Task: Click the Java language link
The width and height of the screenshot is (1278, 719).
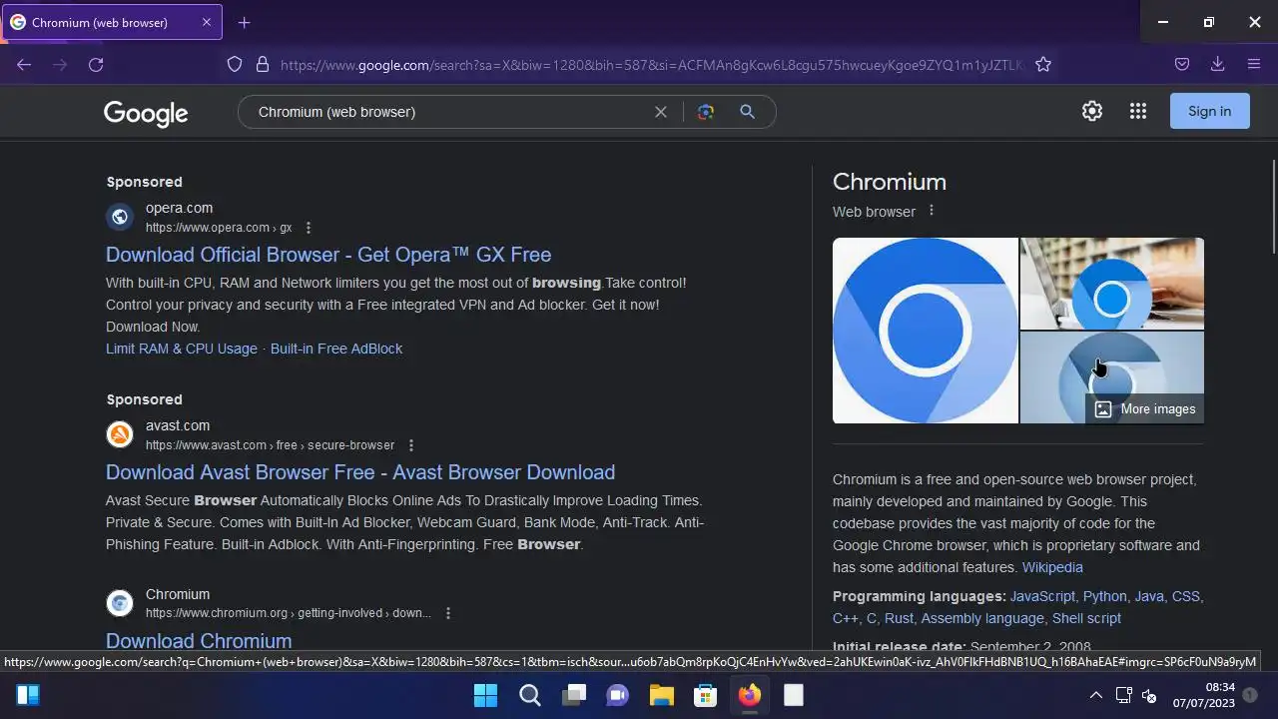Action: (1149, 596)
